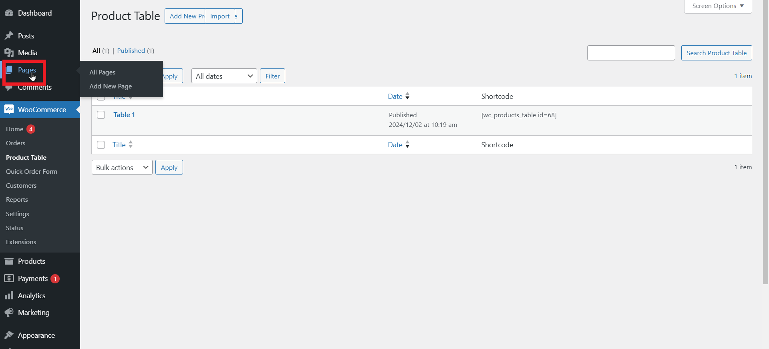This screenshot has height=349, width=769.
Task: Sort by Date column header
Action: click(x=395, y=96)
